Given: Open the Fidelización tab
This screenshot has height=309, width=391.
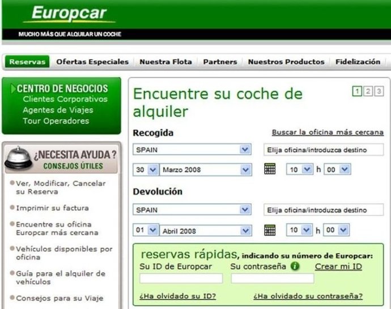Looking at the screenshot, I should pos(358,62).
